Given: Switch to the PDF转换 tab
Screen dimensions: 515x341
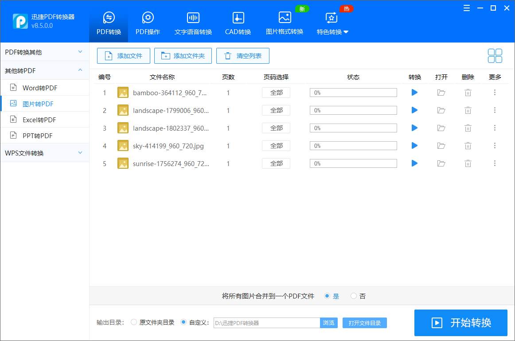Looking at the screenshot, I should pyautogui.click(x=109, y=23).
